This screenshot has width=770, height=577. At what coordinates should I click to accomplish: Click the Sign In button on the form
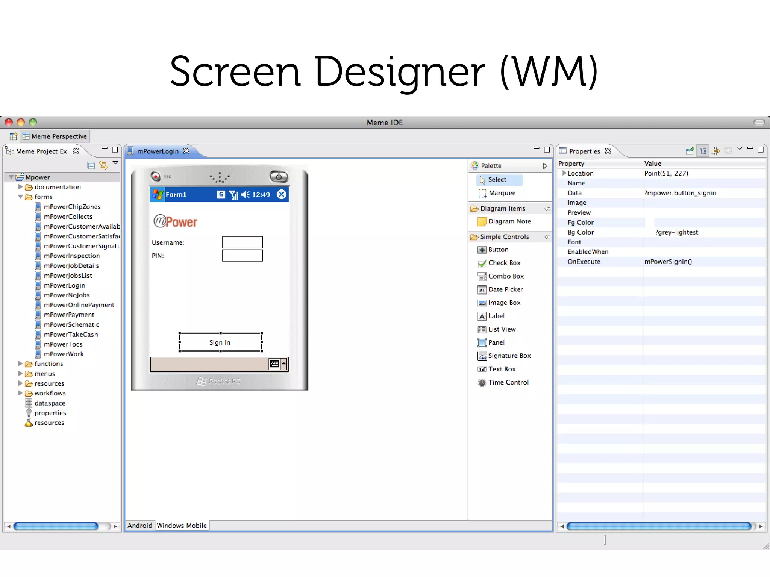(220, 342)
